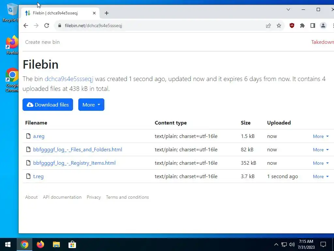
Task: Click the Download files button
Action: pos(48,105)
